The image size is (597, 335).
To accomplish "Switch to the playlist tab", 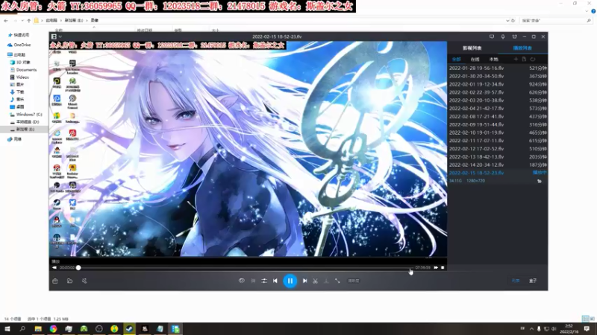I will pyautogui.click(x=522, y=48).
